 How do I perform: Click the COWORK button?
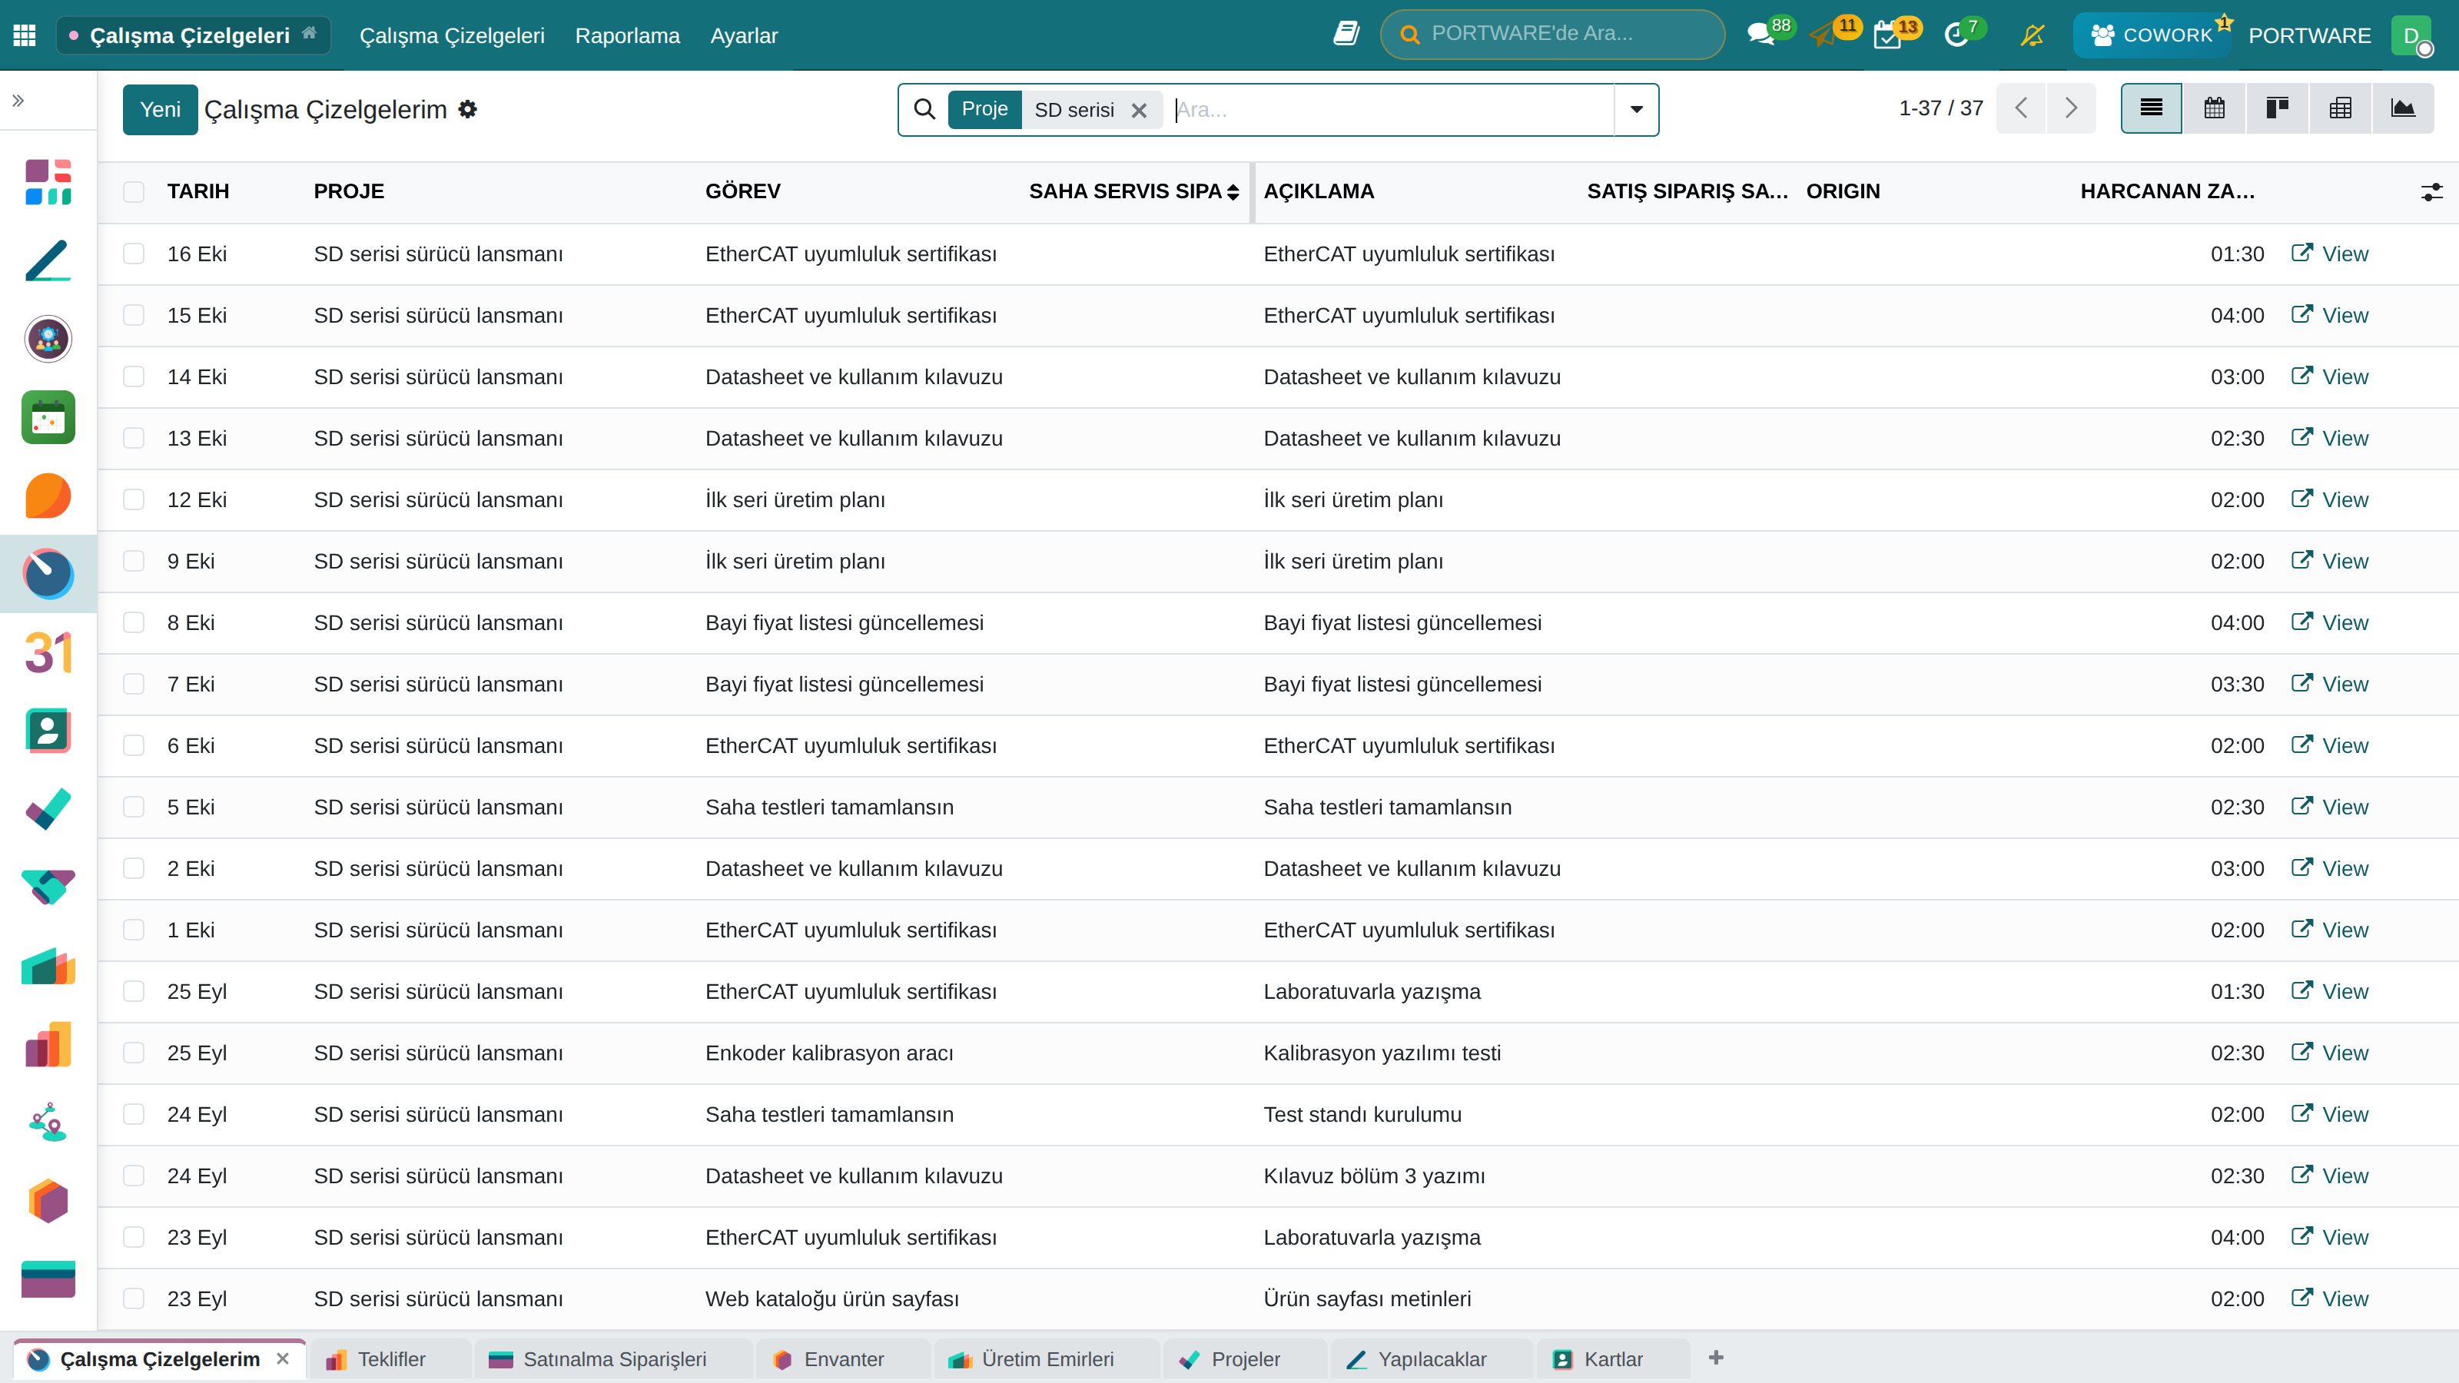(x=2152, y=35)
